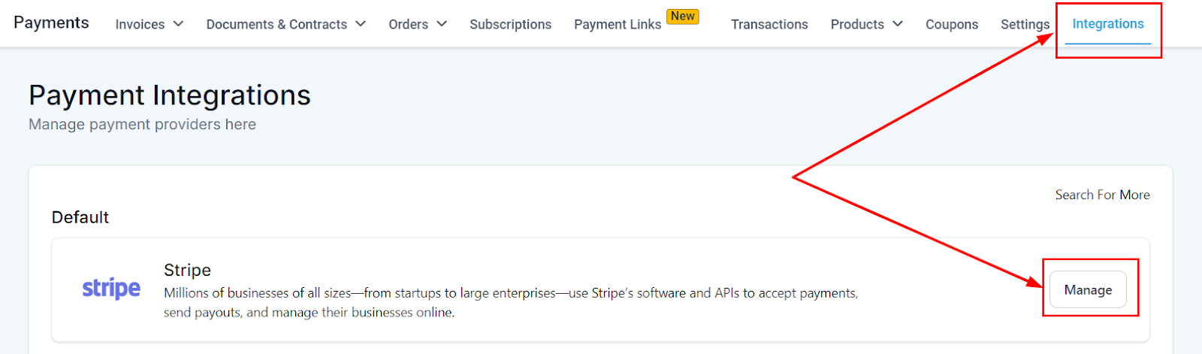
Task: Expand Documents & Contracts menu
Action: coord(285,24)
